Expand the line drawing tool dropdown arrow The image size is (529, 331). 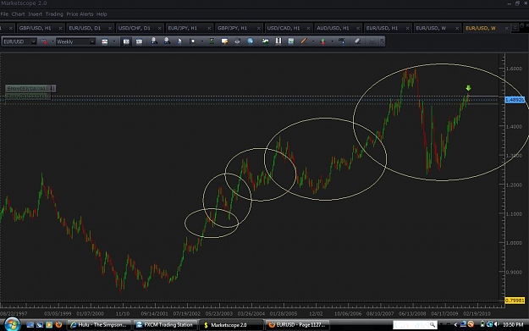pos(313,41)
